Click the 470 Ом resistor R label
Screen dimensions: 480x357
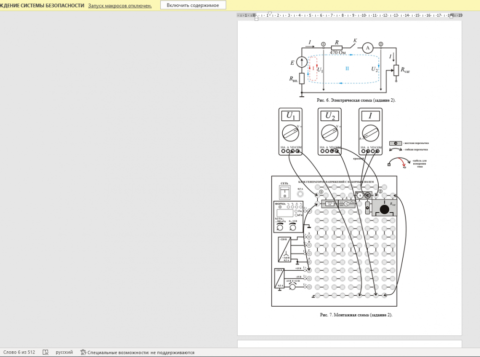pyautogui.click(x=337, y=52)
